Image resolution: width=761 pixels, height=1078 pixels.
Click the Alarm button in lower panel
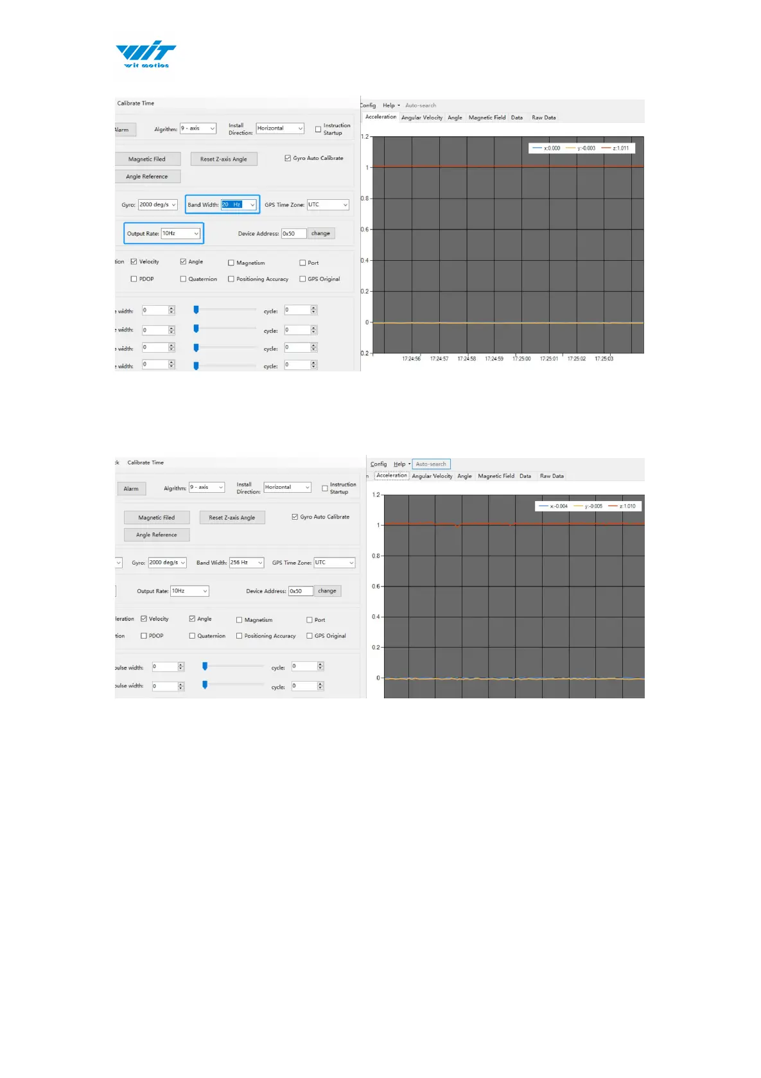[131, 489]
